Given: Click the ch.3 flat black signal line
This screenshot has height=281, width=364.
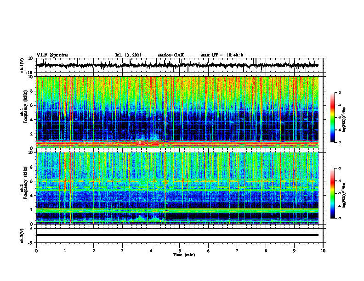Looking at the screenshot, I should click(177, 235).
